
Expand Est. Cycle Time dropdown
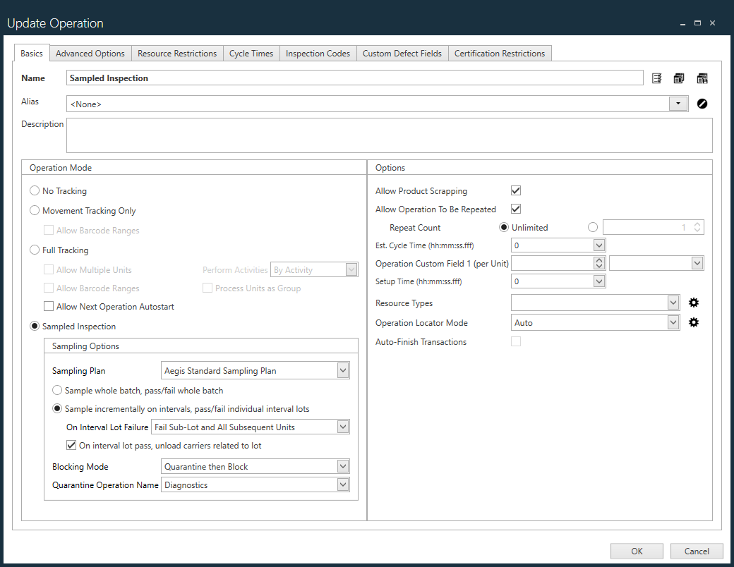(x=598, y=245)
